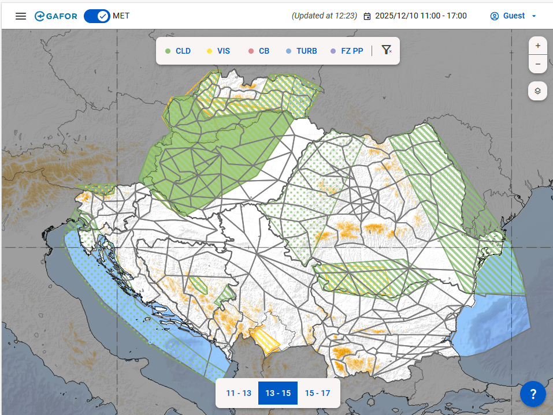Click the Guest user account icon
The image size is (553, 415).
(494, 16)
